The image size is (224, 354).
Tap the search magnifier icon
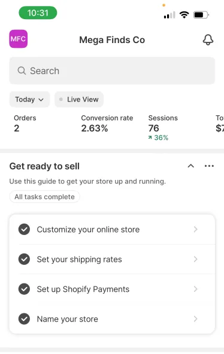coord(22,71)
